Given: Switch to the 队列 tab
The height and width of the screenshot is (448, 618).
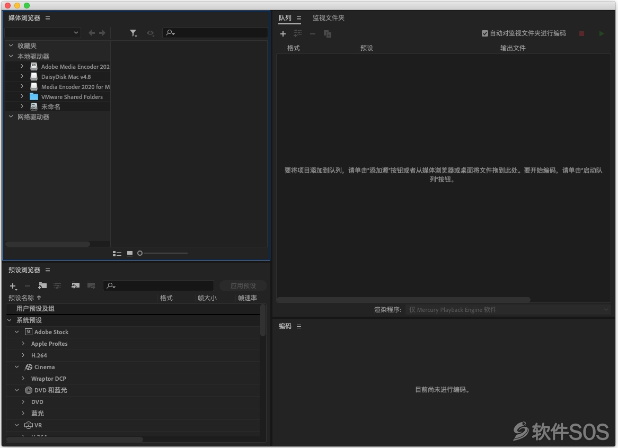Looking at the screenshot, I should [285, 18].
